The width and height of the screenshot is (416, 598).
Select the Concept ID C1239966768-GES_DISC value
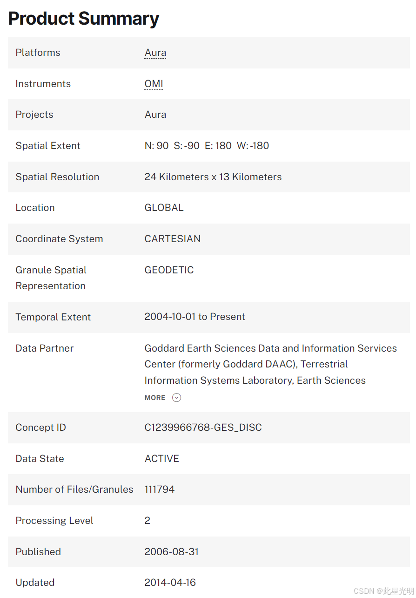(203, 428)
